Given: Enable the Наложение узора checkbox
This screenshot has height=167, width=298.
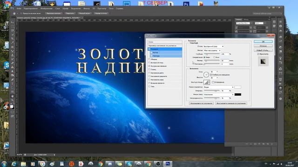Looking at the screenshot, I should (149, 80).
